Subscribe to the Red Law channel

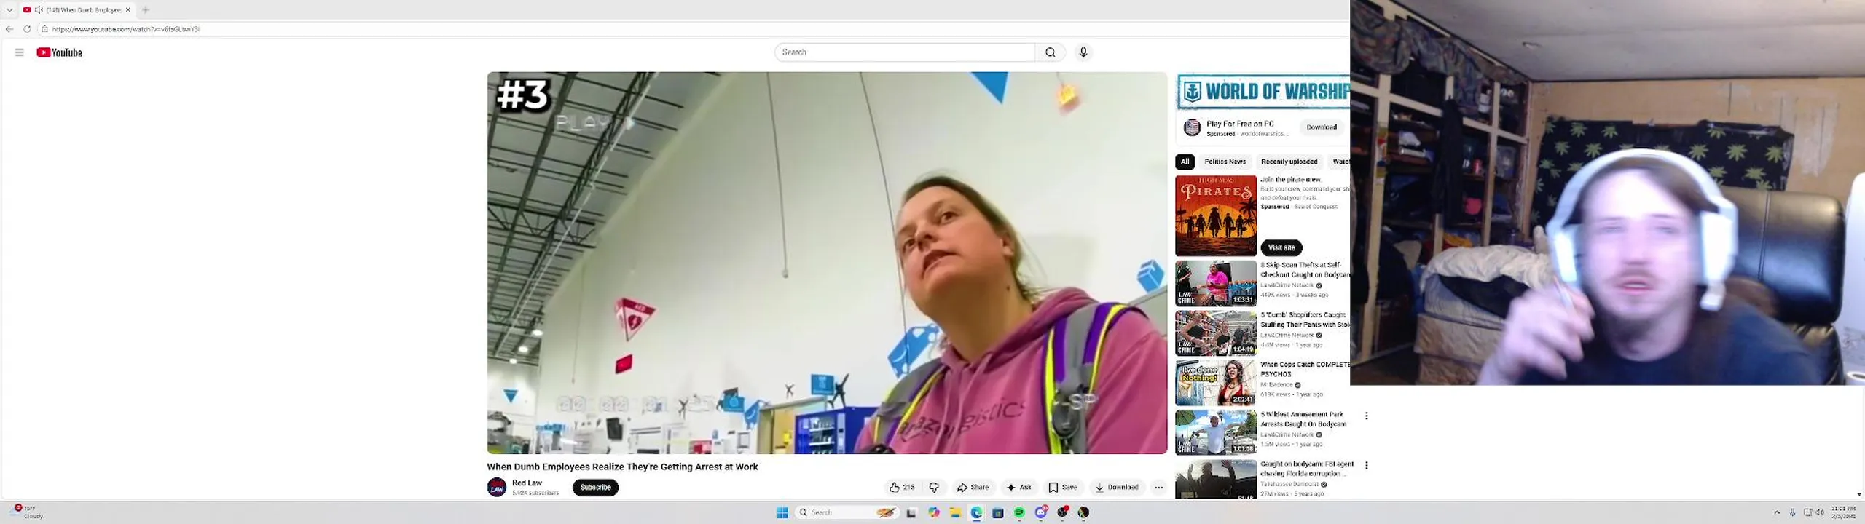tap(595, 488)
